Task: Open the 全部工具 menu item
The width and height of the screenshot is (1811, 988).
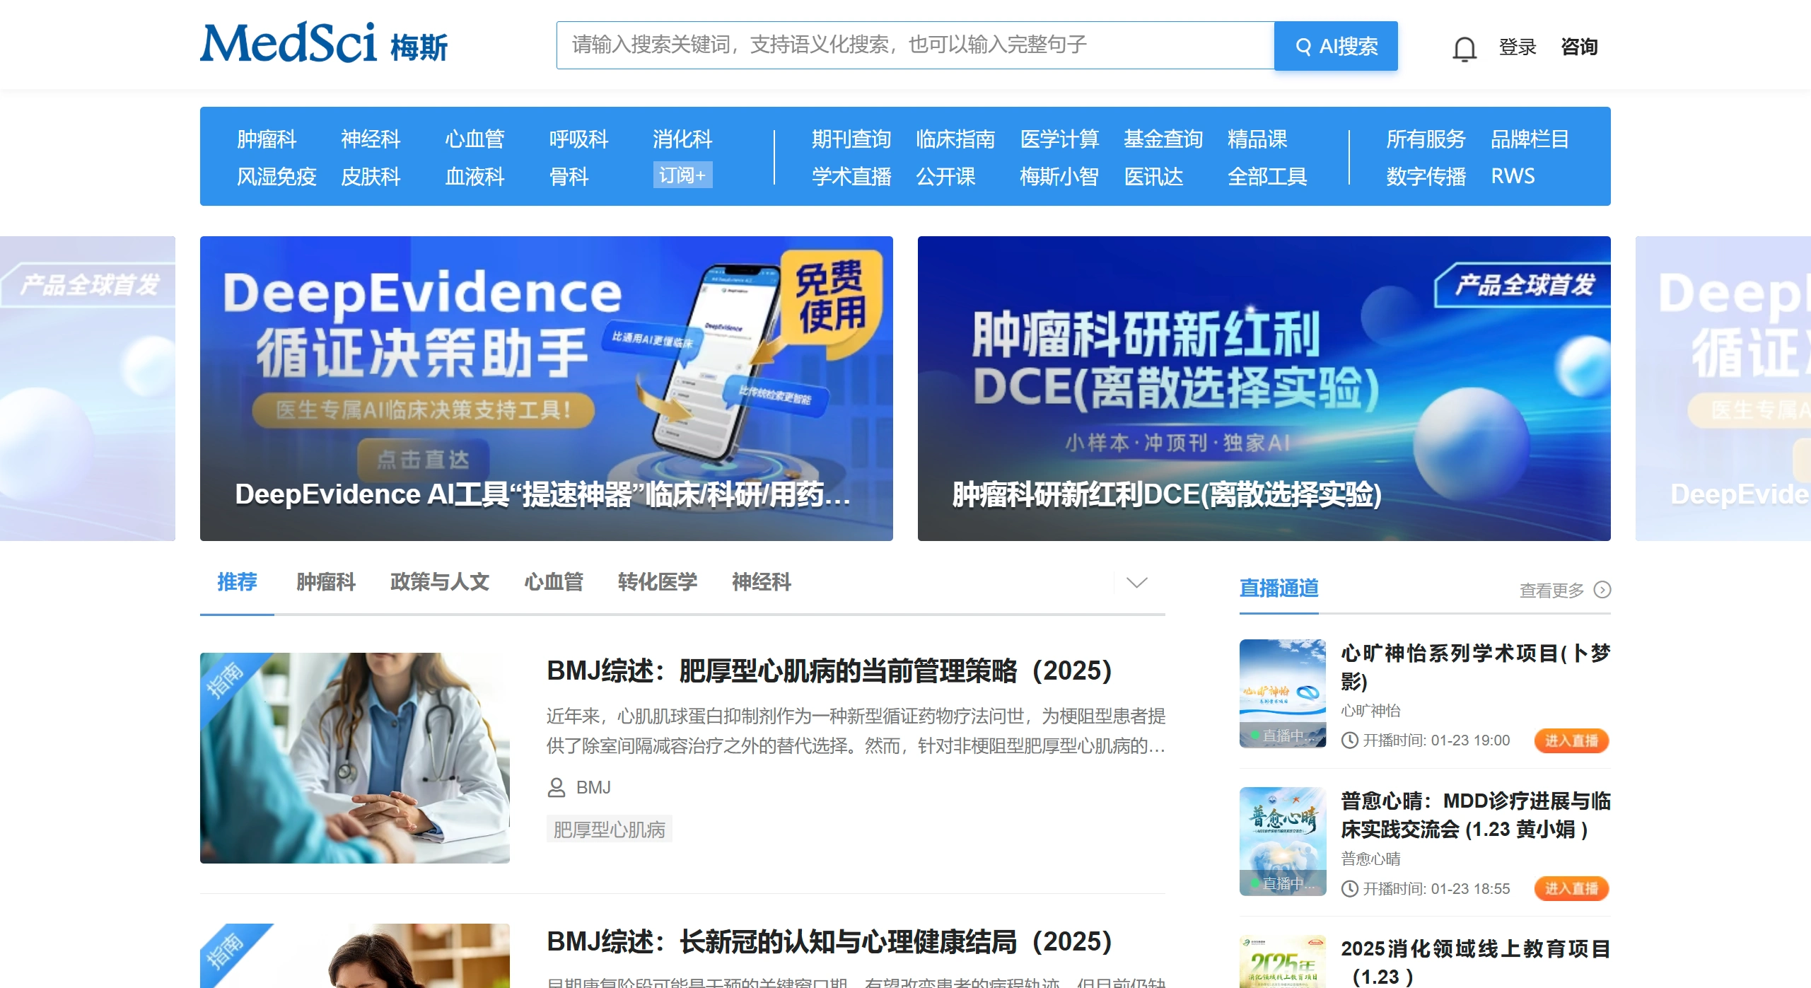Action: tap(1268, 177)
